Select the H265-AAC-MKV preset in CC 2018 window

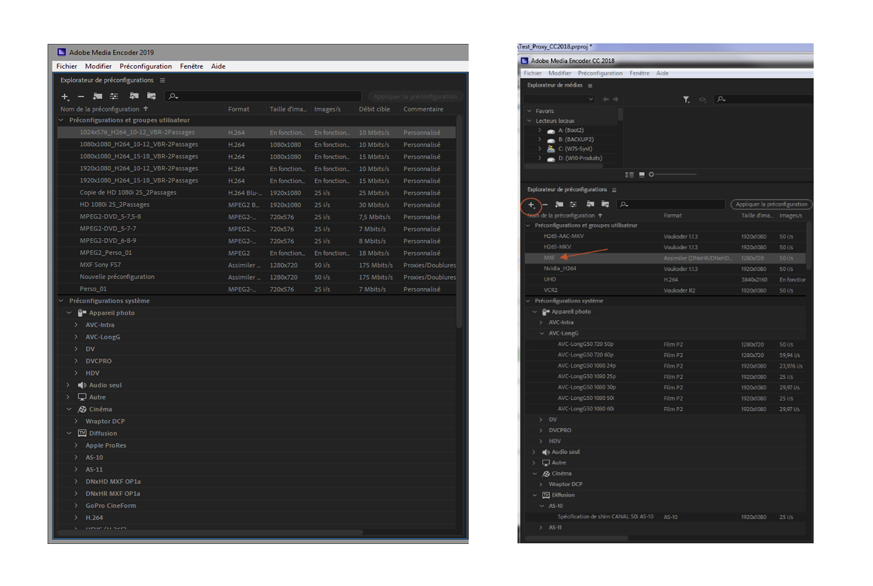665,236
